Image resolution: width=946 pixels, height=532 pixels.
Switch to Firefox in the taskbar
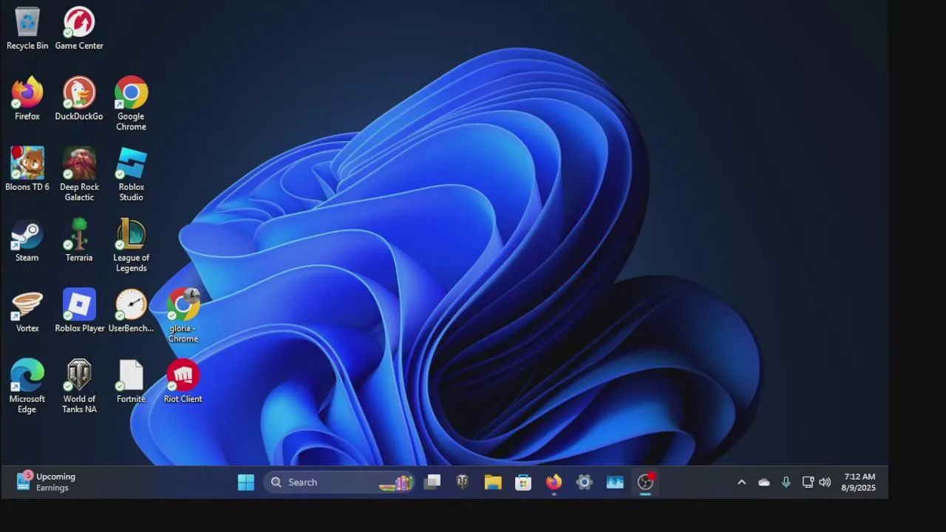coord(554,482)
